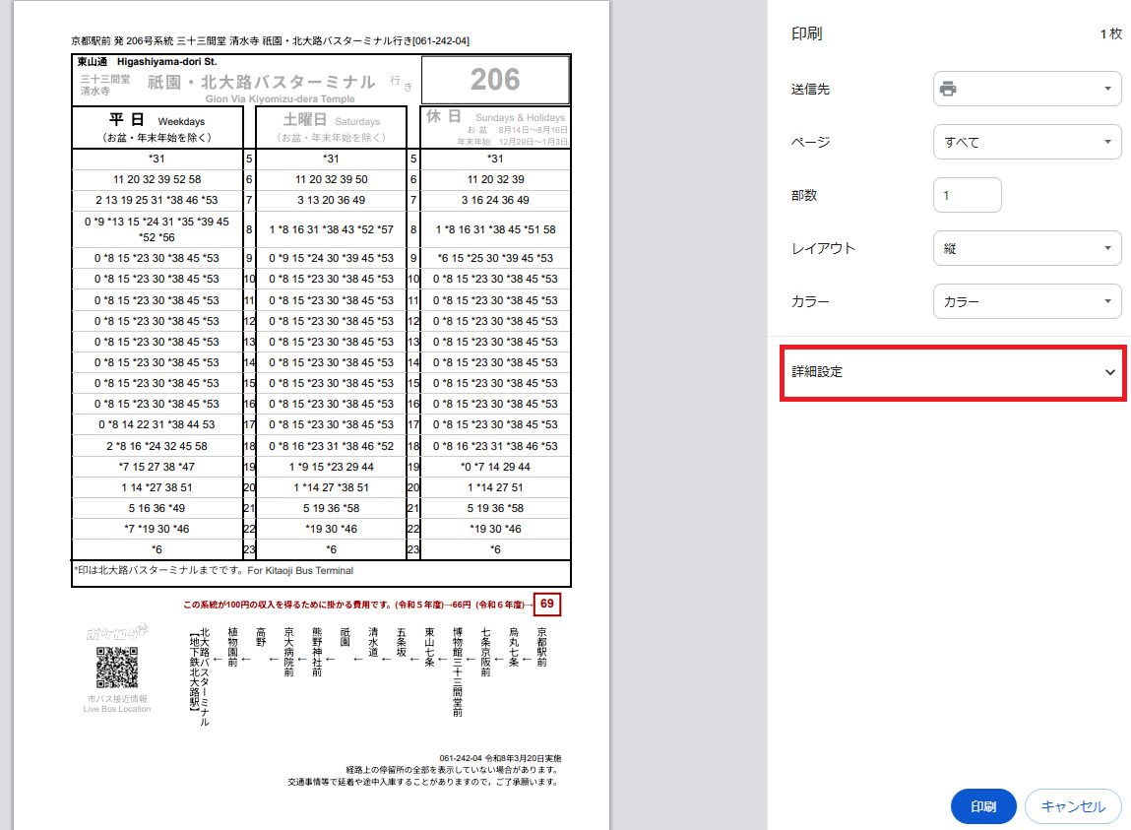
Task: Click the ページ dropdown chevron
Action: tap(1109, 141)
